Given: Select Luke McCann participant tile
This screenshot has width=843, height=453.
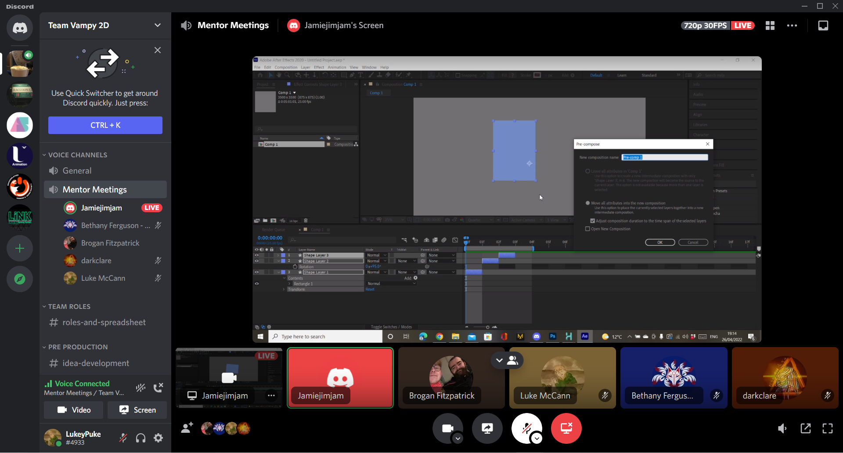Looking at the screenshot, I should (562, 378).
